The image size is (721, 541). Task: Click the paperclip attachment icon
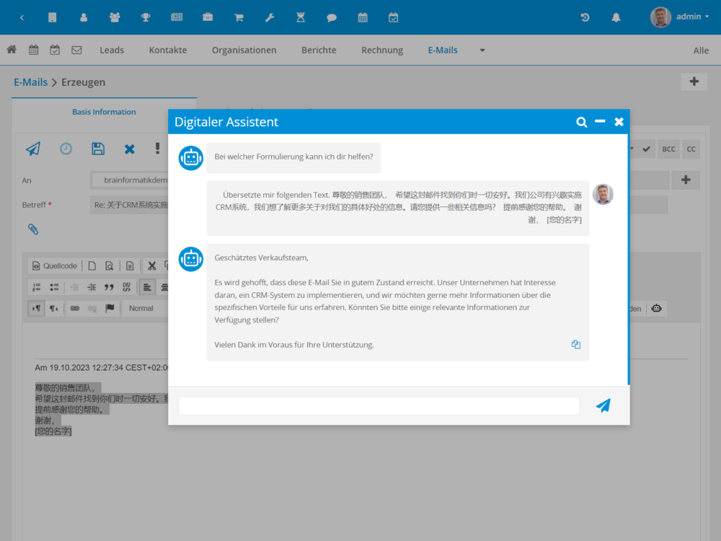(x=33, y=229)
